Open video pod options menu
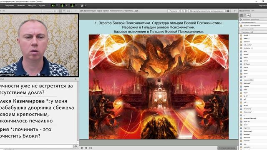This screenshot has width=267, height=150. click(76, 11)
